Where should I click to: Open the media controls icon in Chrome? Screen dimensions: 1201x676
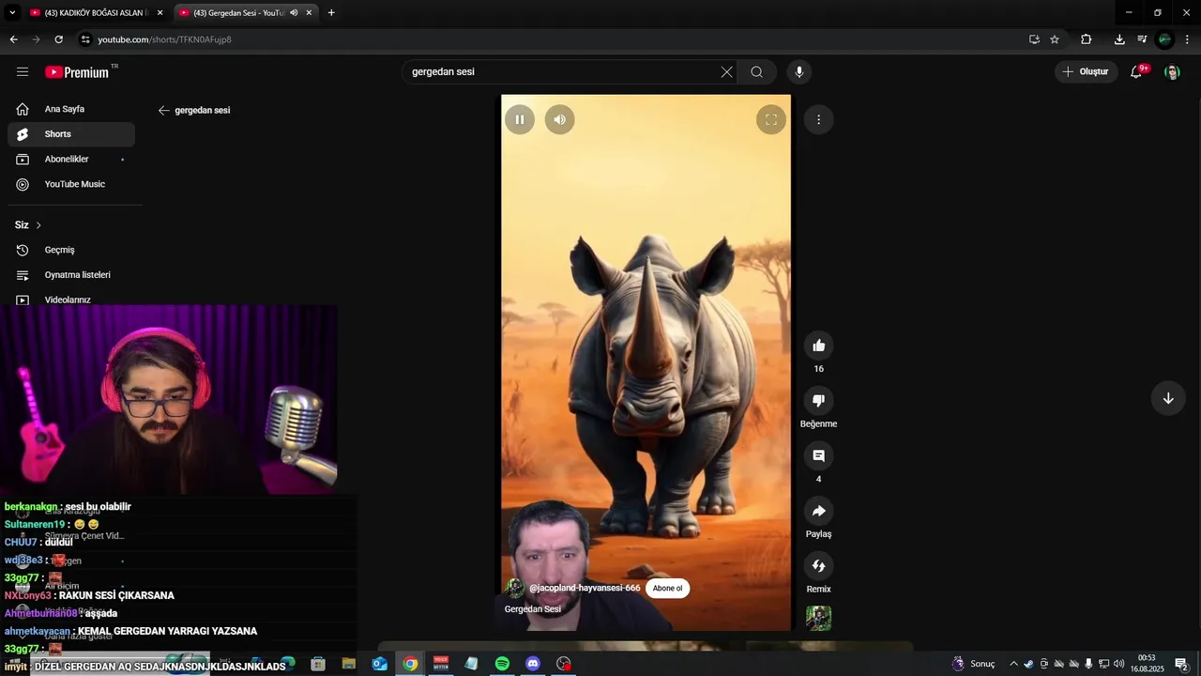click(x=1142, y=39)
